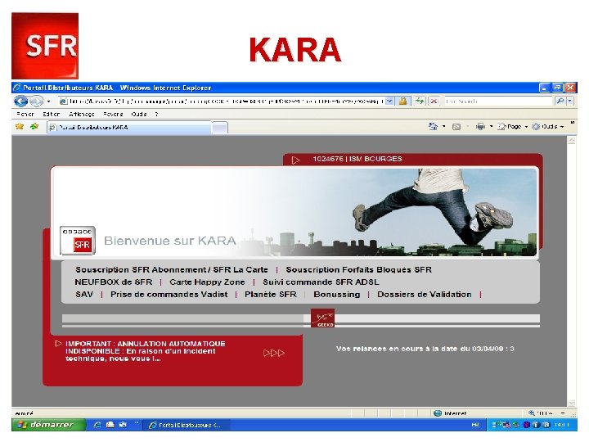
Task: Click the démarrer Start button
Action: pyautogui.click(x=48, y=425)
